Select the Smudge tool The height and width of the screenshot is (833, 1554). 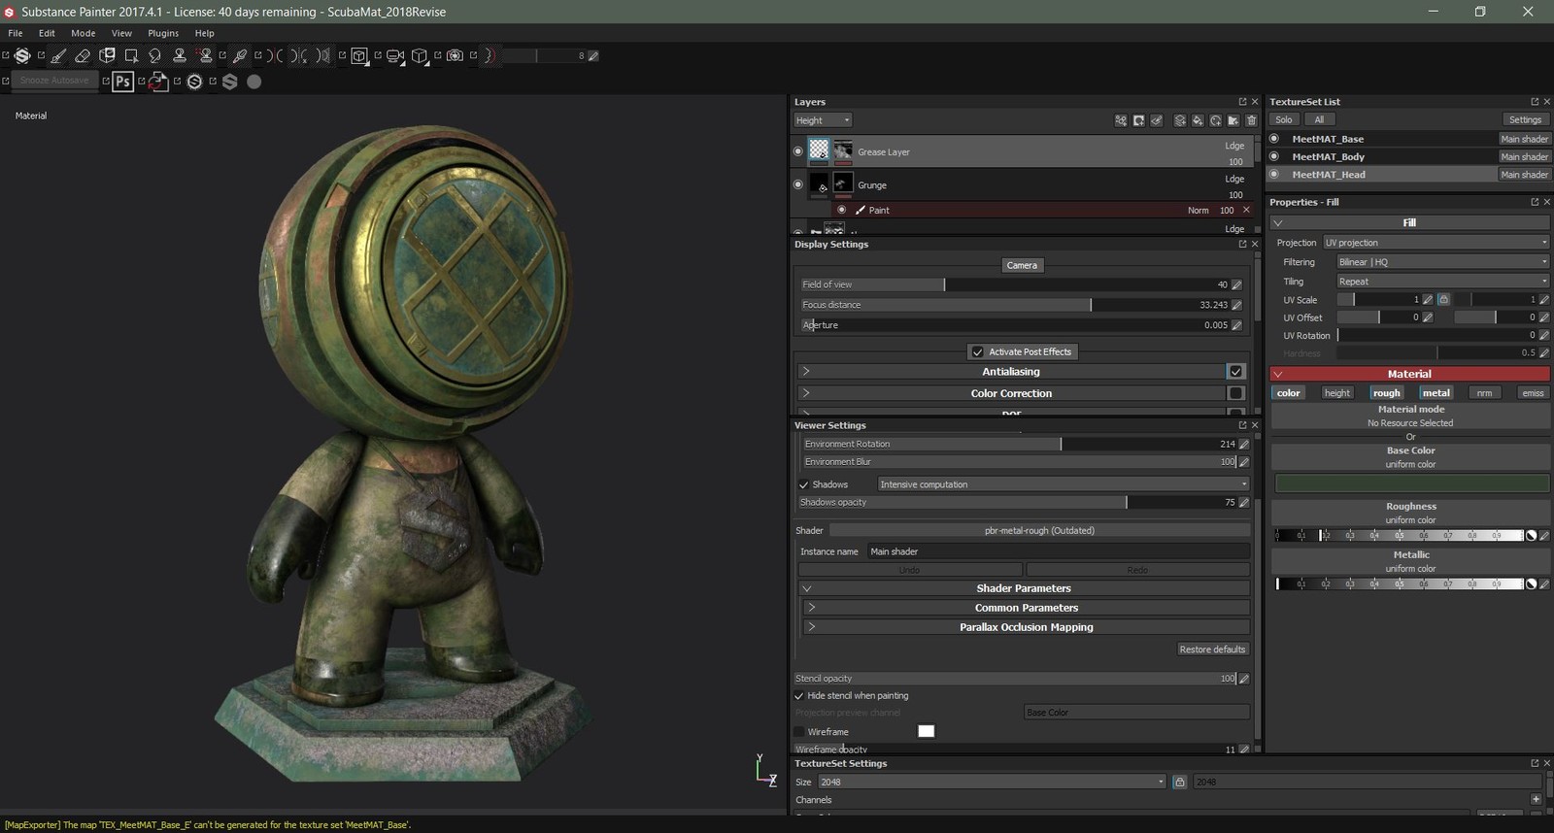pos(154,56)
